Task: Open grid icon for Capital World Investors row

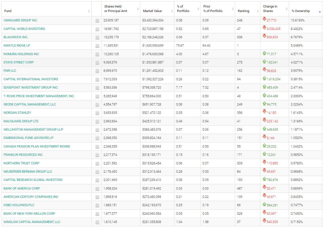Action: pos(97,29)
